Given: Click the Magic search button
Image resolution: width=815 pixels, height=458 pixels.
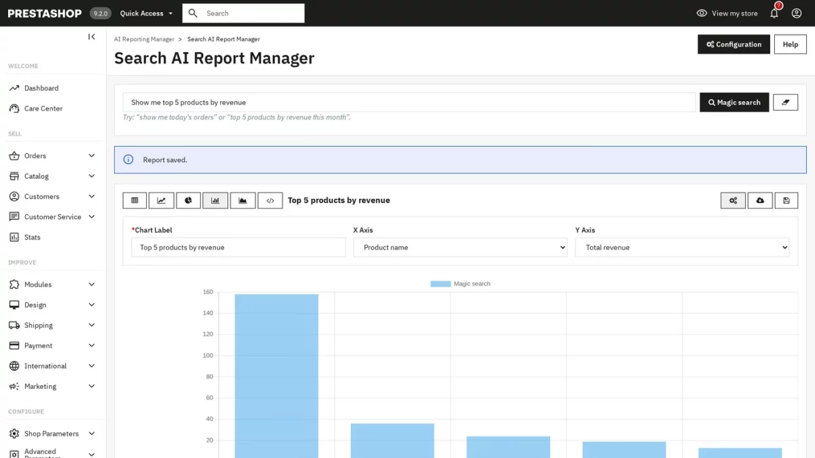Looking at the screenshot, I should point(734,102).
